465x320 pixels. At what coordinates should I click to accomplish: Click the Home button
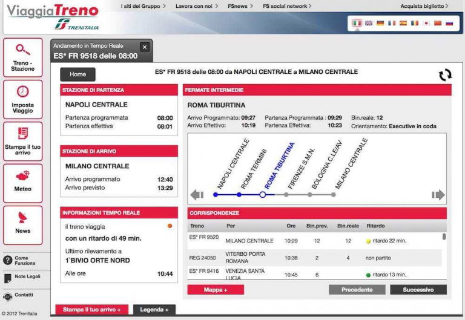(x=77, y=74)
